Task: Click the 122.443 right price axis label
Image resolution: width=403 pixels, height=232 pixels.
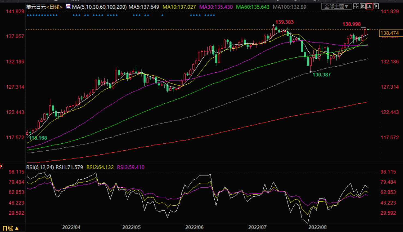Action: 390,112
